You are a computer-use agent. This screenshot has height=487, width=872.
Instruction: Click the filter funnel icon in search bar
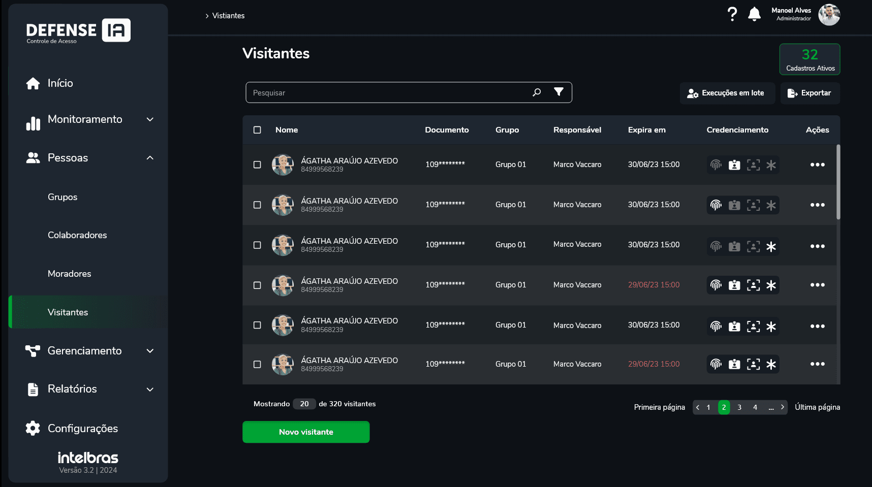pos(558,92)
